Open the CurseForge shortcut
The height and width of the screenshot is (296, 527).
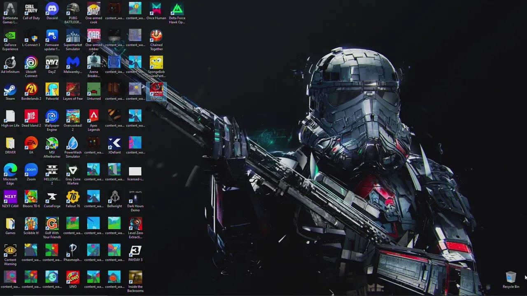pos(52,199)
